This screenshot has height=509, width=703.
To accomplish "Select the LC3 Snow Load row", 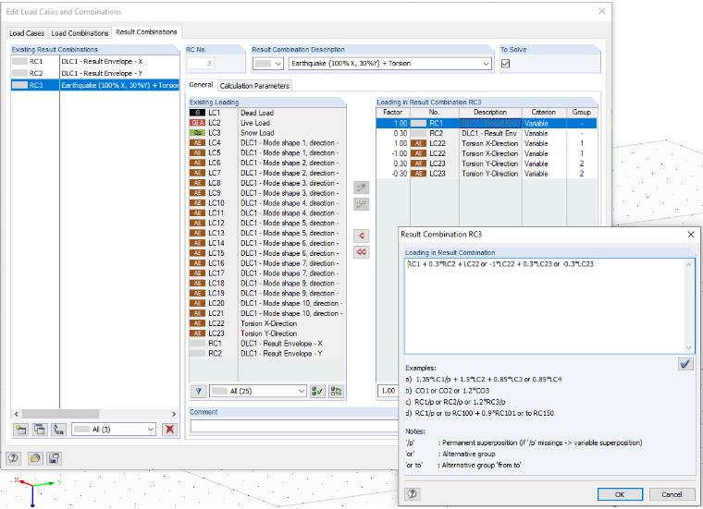I will point(267,133).
